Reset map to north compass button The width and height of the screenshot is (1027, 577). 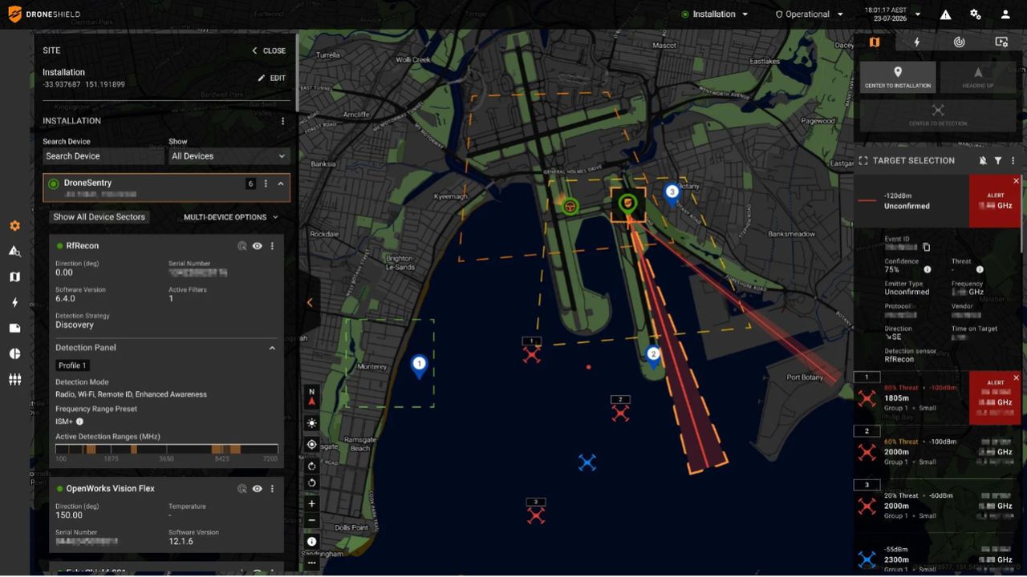[x=312, y=397]
